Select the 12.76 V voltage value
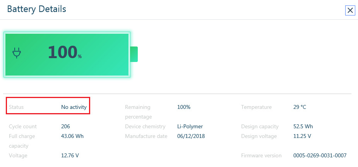The image size is (358, 167). (x=70, y=156)
